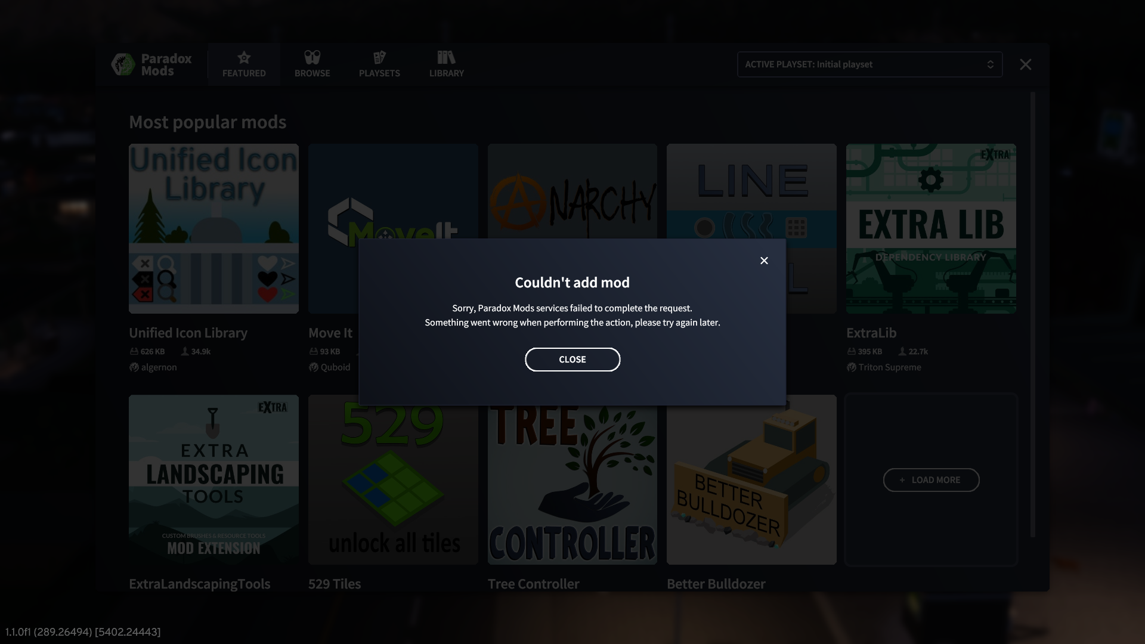Click the author icon next to algernon
This screenshot has height=644, width=1145.
coord(134,367)
